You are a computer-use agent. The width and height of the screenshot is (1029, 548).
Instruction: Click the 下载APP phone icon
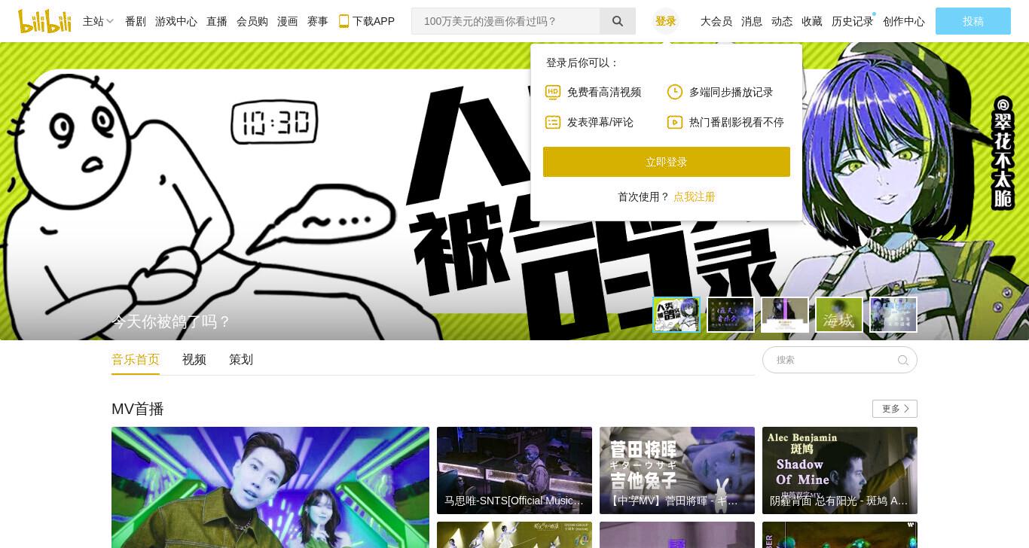pos(344,21)
